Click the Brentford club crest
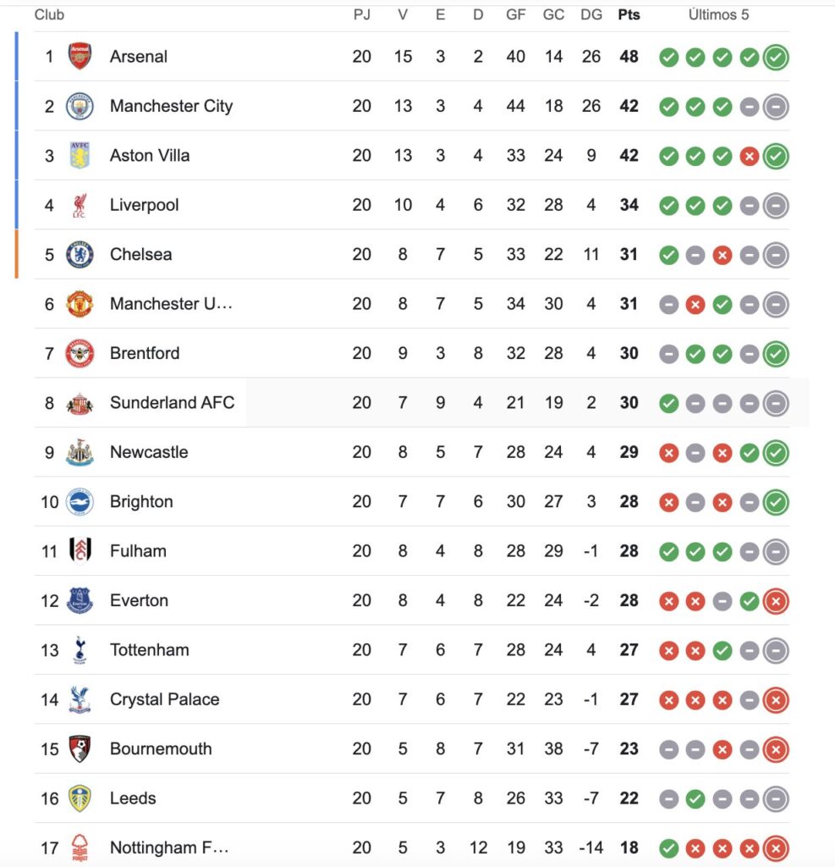Image resolution: width=835 pixels, height=867 pixels. pos(80,353)
